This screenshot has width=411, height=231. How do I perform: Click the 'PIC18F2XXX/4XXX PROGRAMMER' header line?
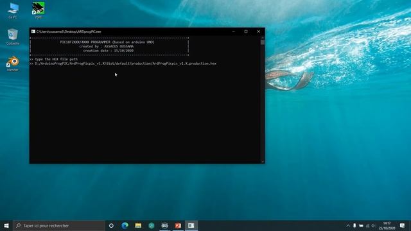[107, 42]
